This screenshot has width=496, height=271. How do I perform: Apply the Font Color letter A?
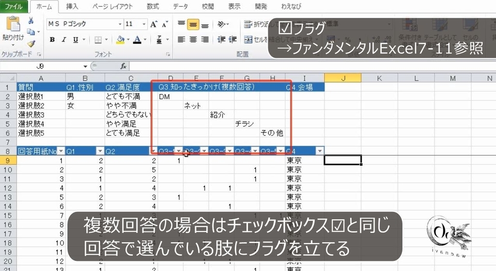pos(137,40)
